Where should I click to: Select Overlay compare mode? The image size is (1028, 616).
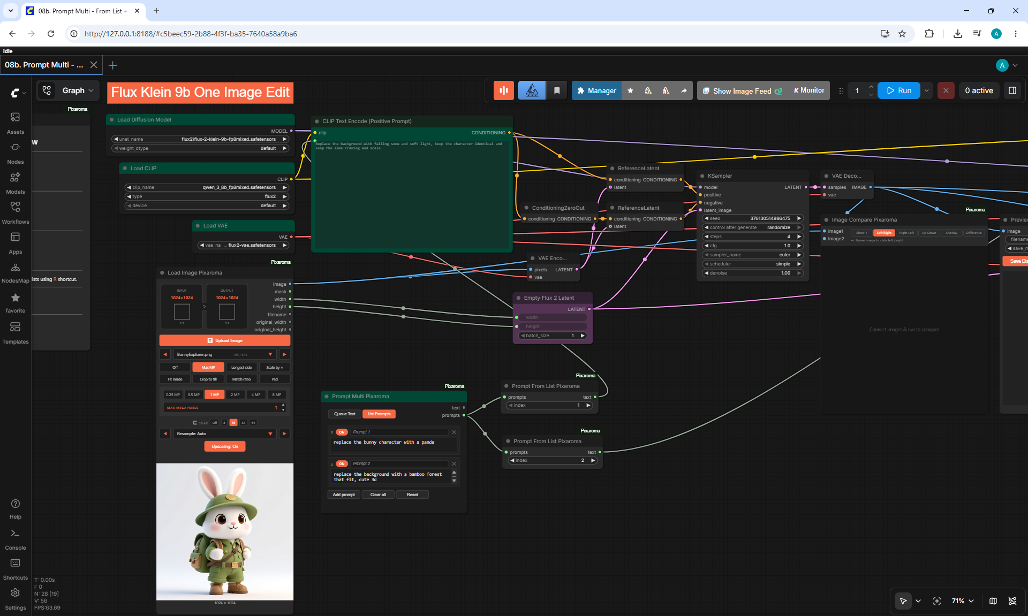coord(951,233)
